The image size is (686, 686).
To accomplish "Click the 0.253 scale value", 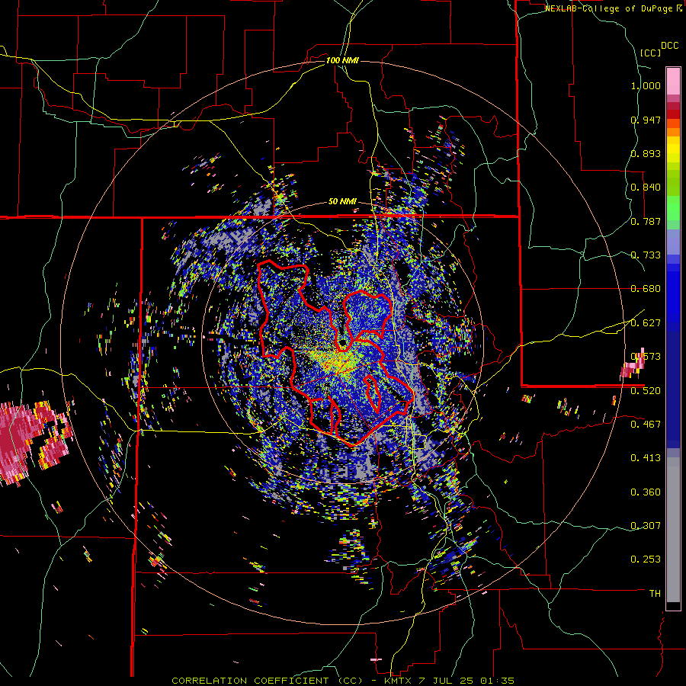I will click(646, 559).
